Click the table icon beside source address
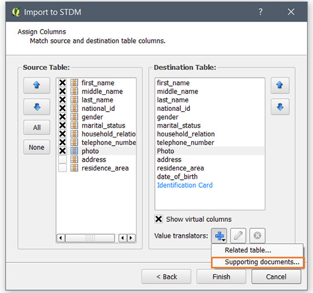Image resolution: width=313 pixels, height=293 pixels. [x=74, y=160]
